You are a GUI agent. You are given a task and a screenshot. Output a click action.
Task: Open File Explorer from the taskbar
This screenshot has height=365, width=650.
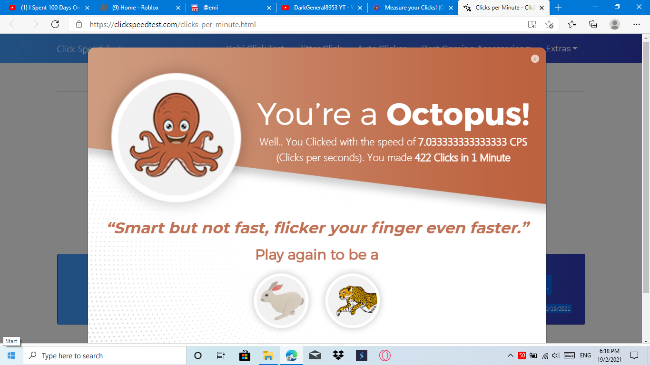tap(268, 355)
